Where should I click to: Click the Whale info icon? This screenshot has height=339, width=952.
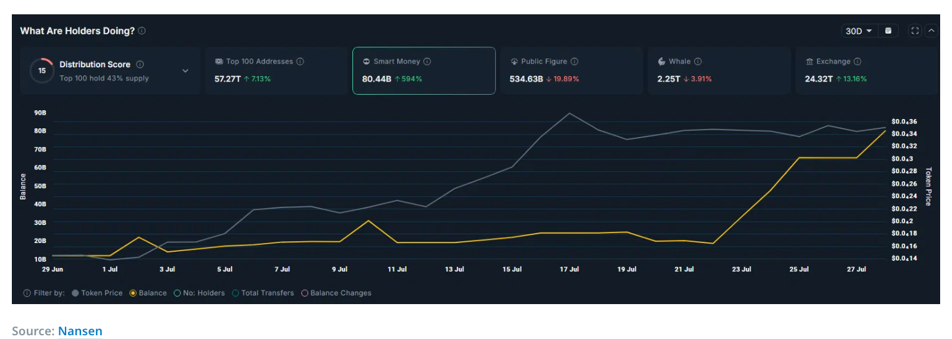pyautogui.click(x=698, y=62)
